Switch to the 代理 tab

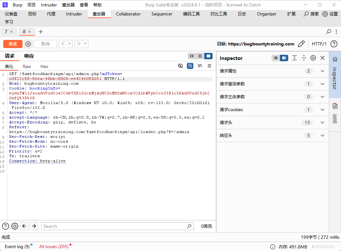(x=51, y=14)
